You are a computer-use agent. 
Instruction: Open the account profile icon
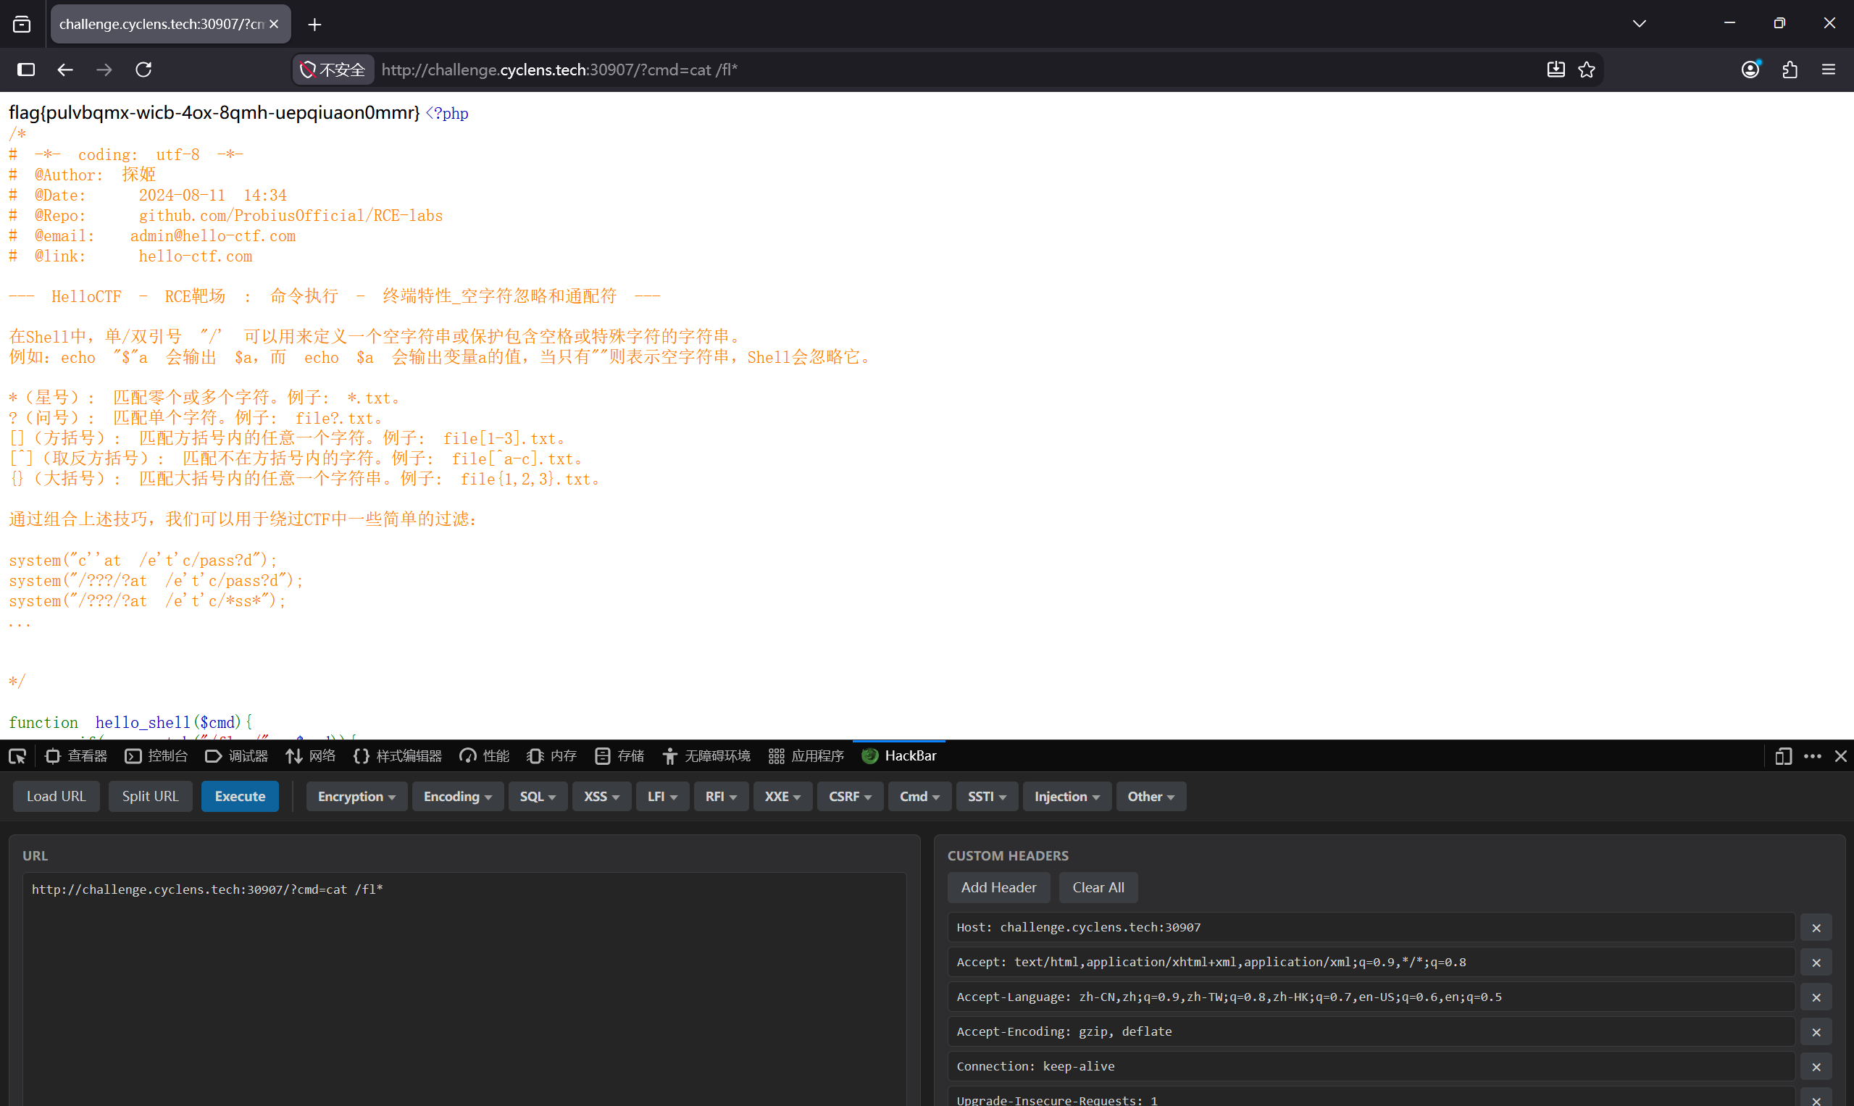(x=1750, y=70)
